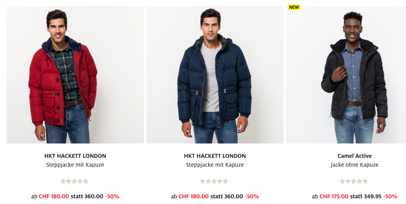The width and height of the screenshot is (406, 204).
Task: Open the second HKT HACKETT LONDON brand link
Action: [215, 156]
